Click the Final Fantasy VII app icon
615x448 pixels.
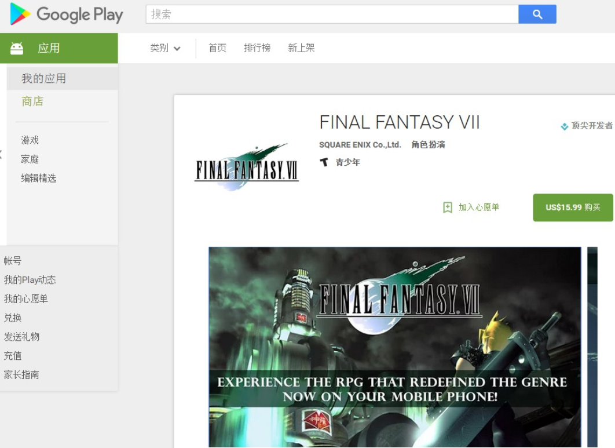pos(247,167)
